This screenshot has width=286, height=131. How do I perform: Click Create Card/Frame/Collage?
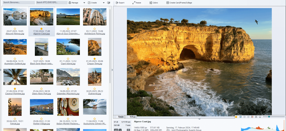click(179, 3)
